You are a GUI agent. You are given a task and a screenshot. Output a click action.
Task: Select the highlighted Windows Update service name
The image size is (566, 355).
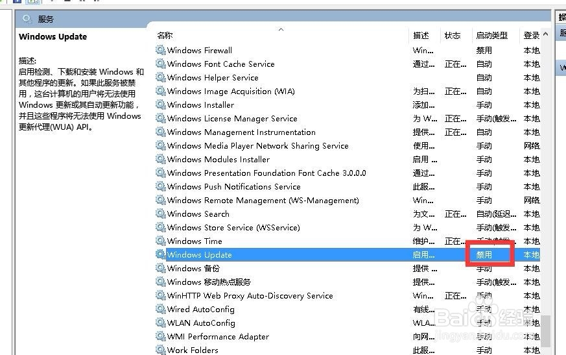click(x=199, y=254)
